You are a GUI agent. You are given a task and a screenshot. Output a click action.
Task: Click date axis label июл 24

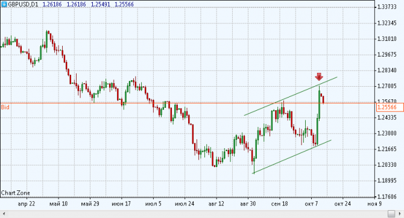185,204
